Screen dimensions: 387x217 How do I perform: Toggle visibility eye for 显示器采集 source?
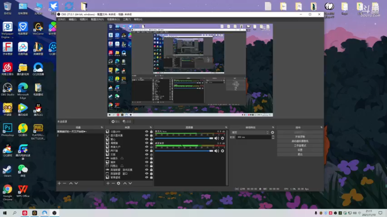pos(147,136)
